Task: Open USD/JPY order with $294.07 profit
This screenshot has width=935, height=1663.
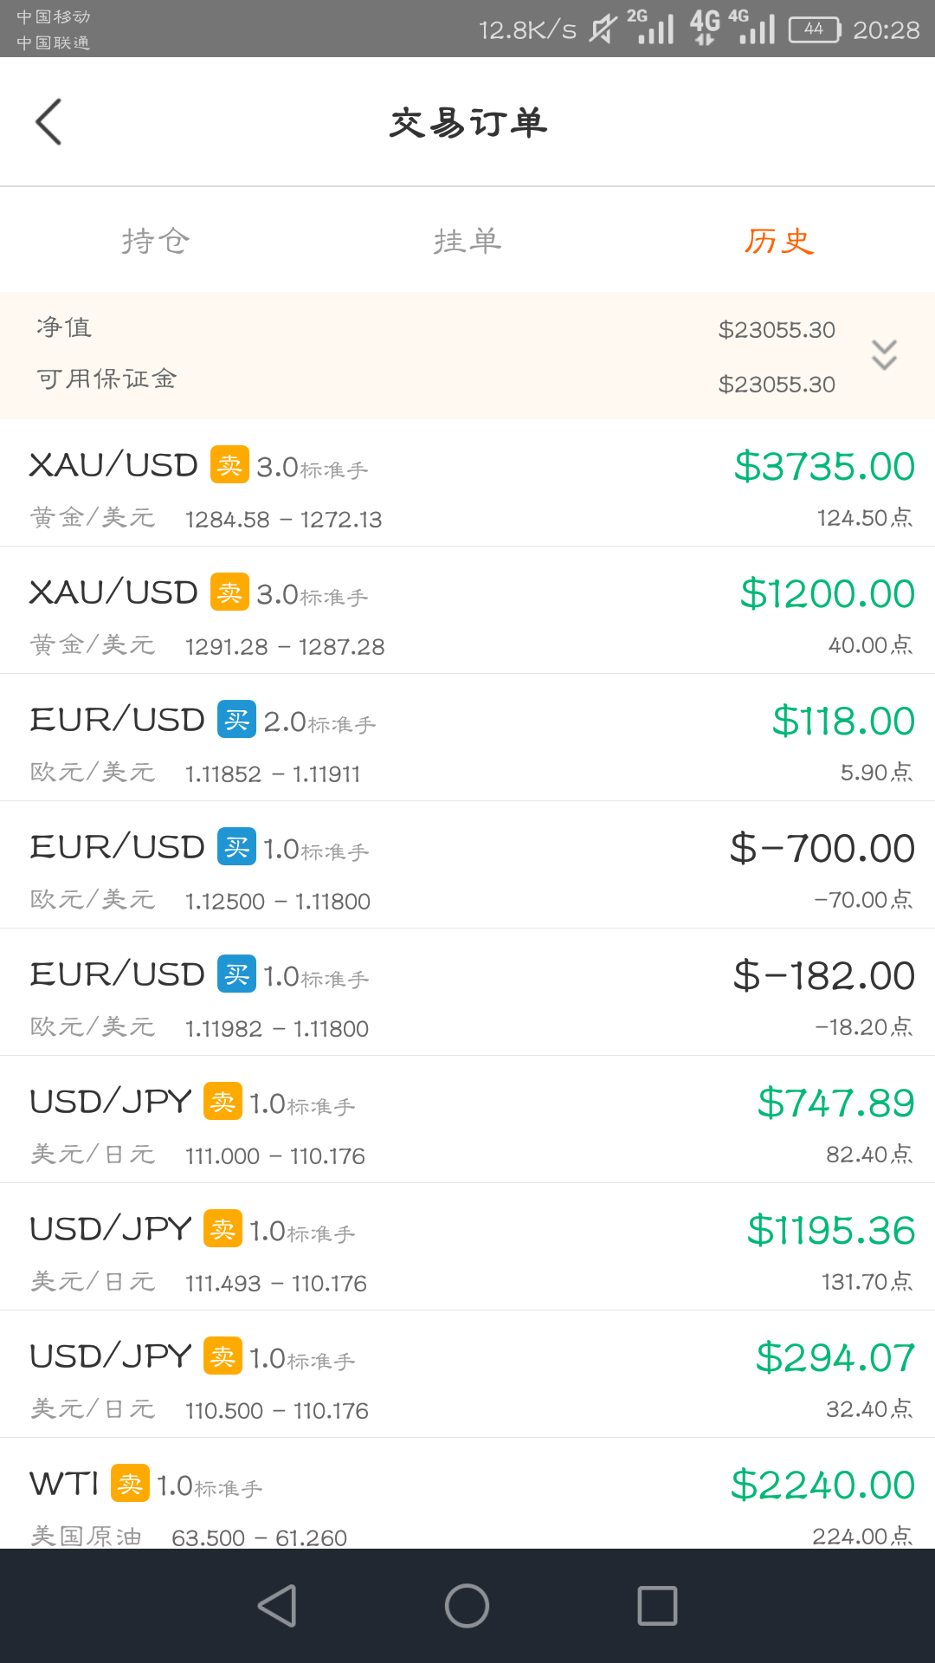Action: tap(467, 1375)
